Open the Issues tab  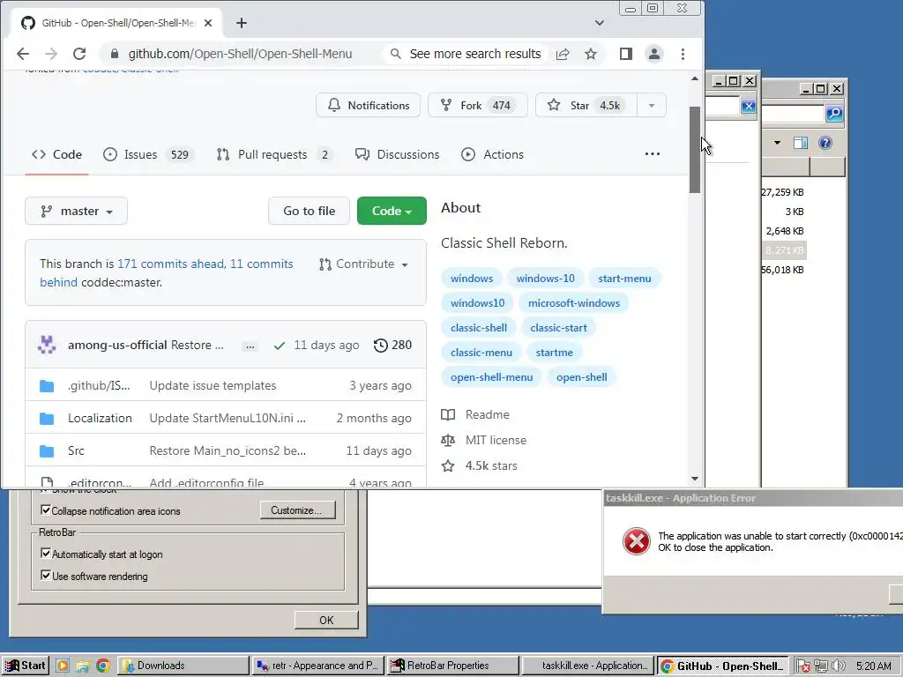click(148, 154)
